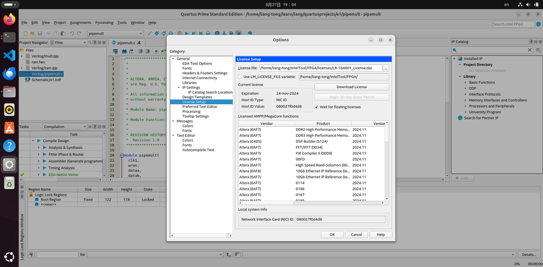Click binoculars Find icon in editor toolbar

coord(124,50)
